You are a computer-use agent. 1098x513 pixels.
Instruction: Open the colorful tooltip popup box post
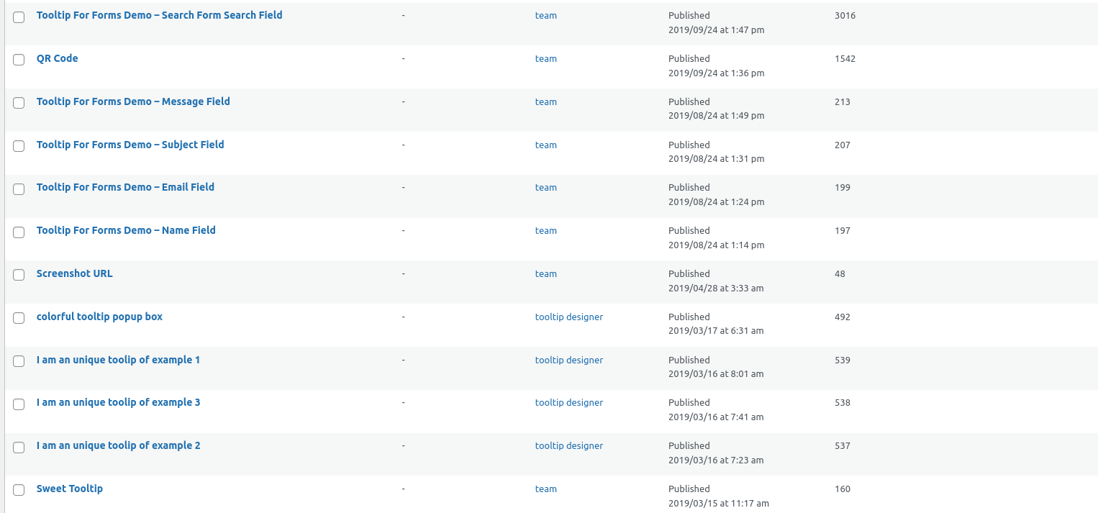[x=99, y=317]
